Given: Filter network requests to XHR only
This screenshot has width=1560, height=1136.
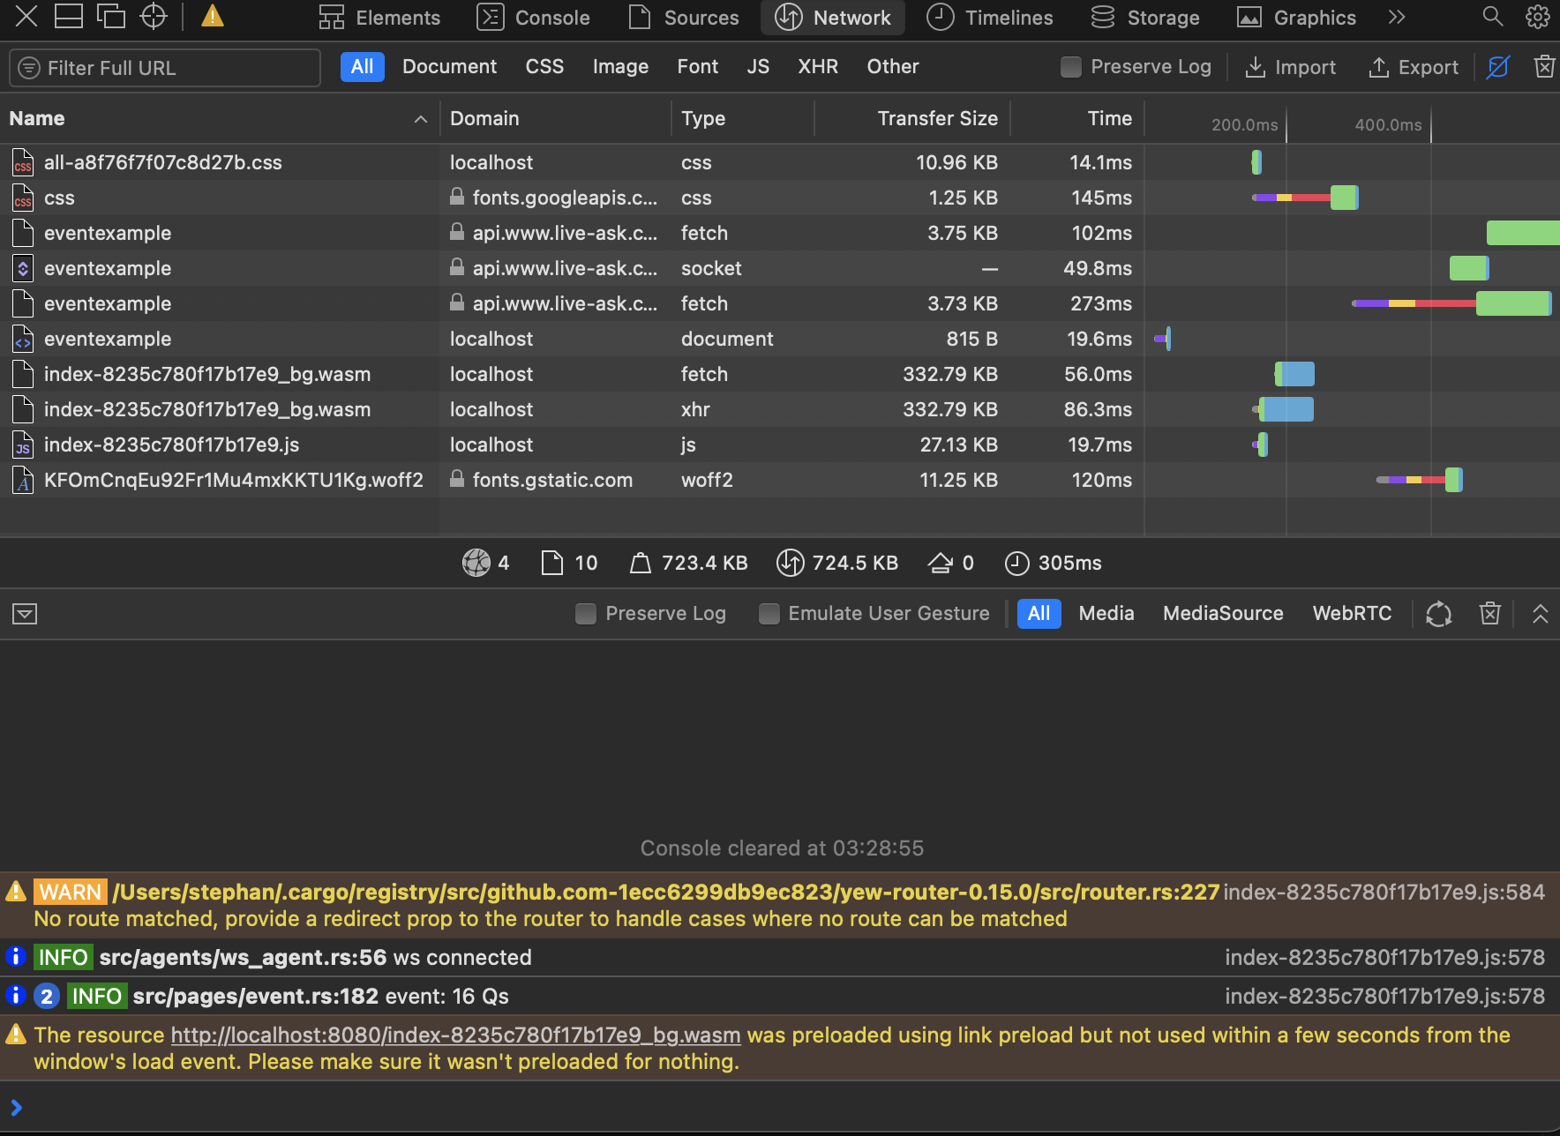Looking at the screenshot, I should (817, 66).
